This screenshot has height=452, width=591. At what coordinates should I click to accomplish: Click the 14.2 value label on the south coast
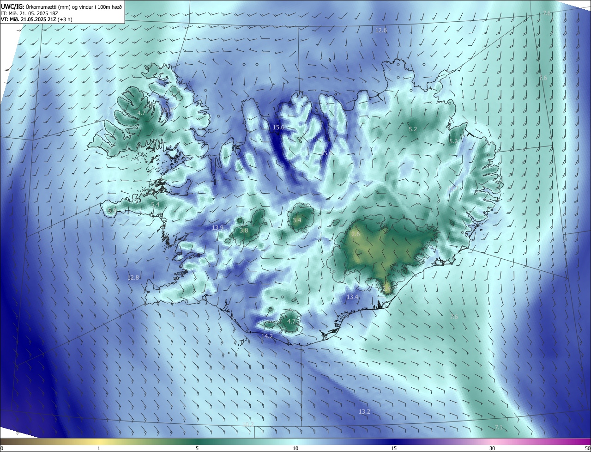[x=267, y=336]
